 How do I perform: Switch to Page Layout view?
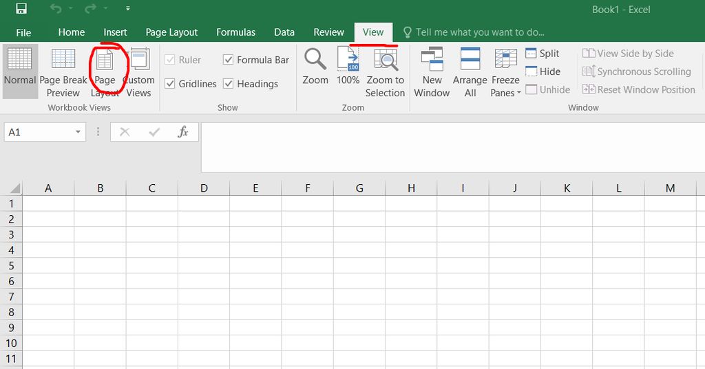click(105, 70)
